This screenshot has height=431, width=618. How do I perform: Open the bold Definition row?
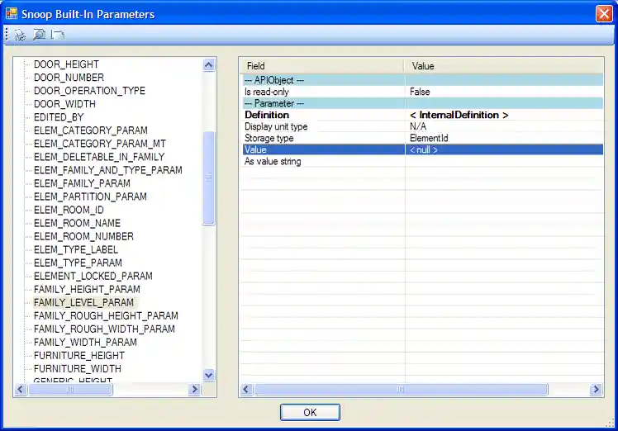(x=267, y=115)
